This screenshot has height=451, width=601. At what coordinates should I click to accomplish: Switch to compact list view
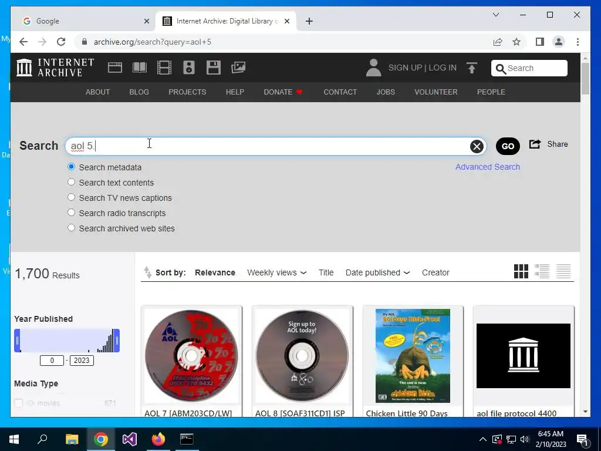click(x=563, y=271)
